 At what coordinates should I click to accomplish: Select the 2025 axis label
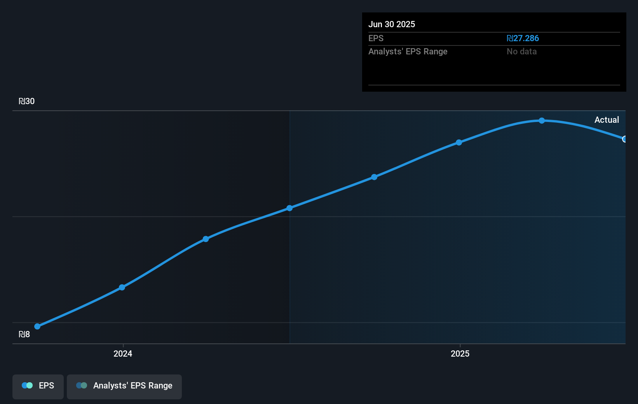click(460, 354)
